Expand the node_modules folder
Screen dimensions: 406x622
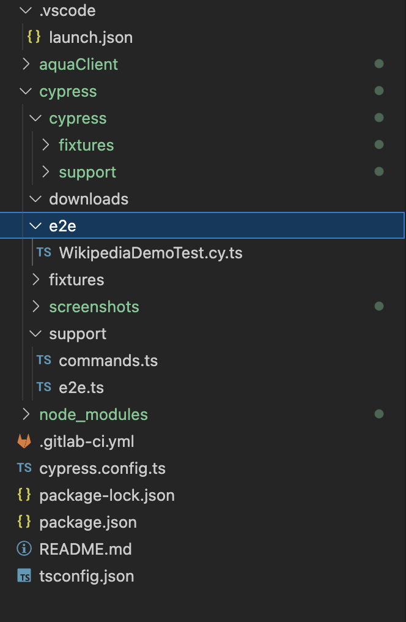[26, 414]
